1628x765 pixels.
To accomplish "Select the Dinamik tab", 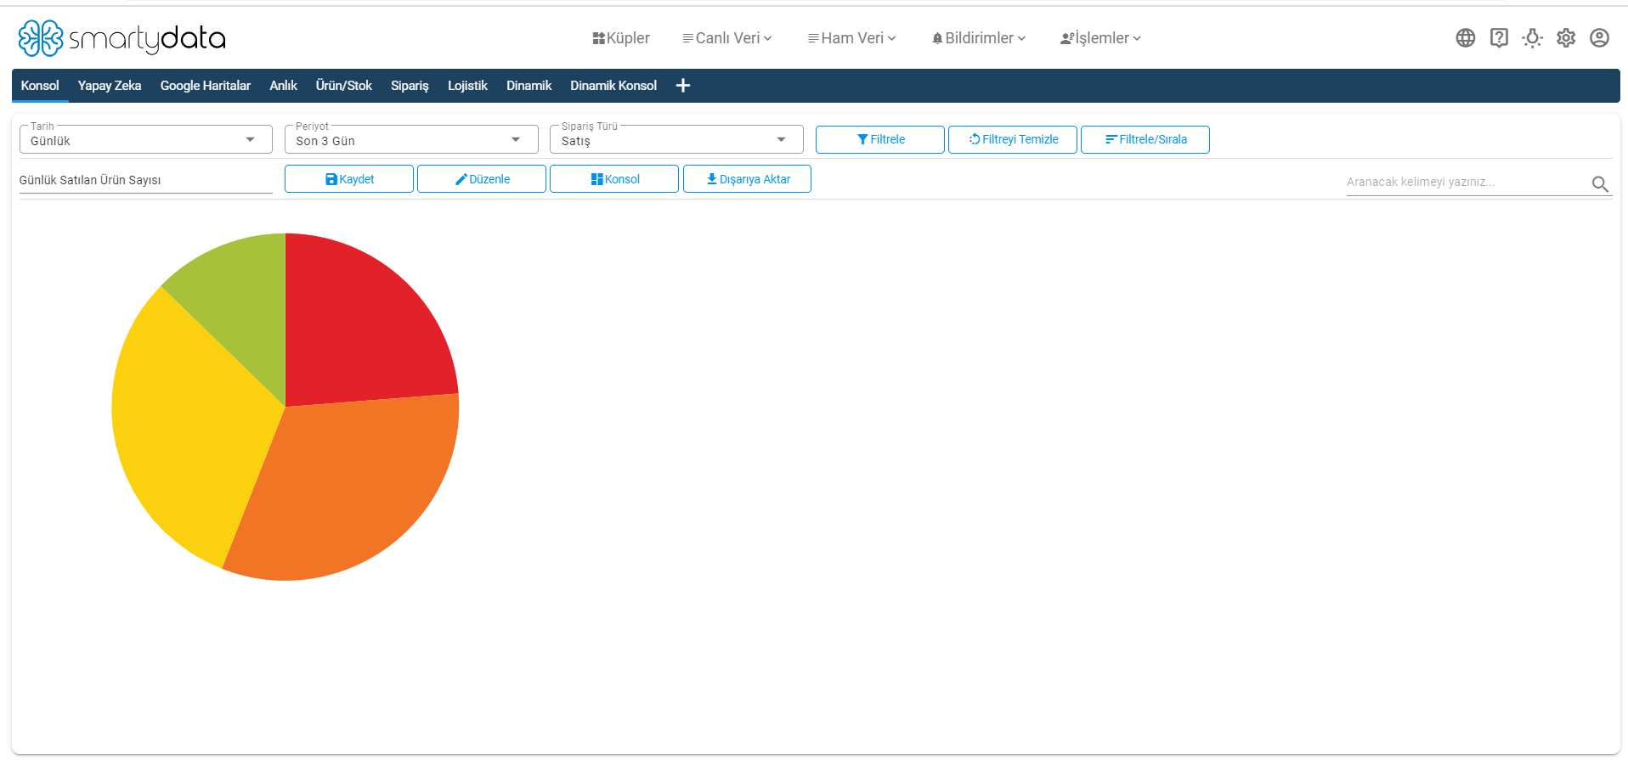I will [x=529, y=86].
